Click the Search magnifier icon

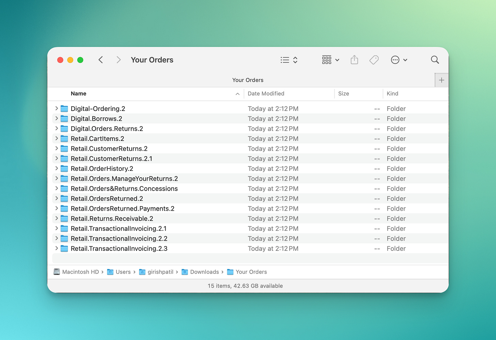tap(435, 60)
